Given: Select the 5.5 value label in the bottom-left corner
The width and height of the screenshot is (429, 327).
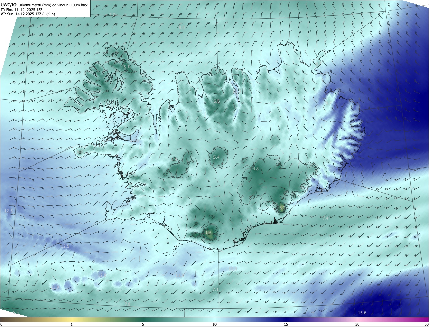Looking at the screenshot, I should coord(16,312).
